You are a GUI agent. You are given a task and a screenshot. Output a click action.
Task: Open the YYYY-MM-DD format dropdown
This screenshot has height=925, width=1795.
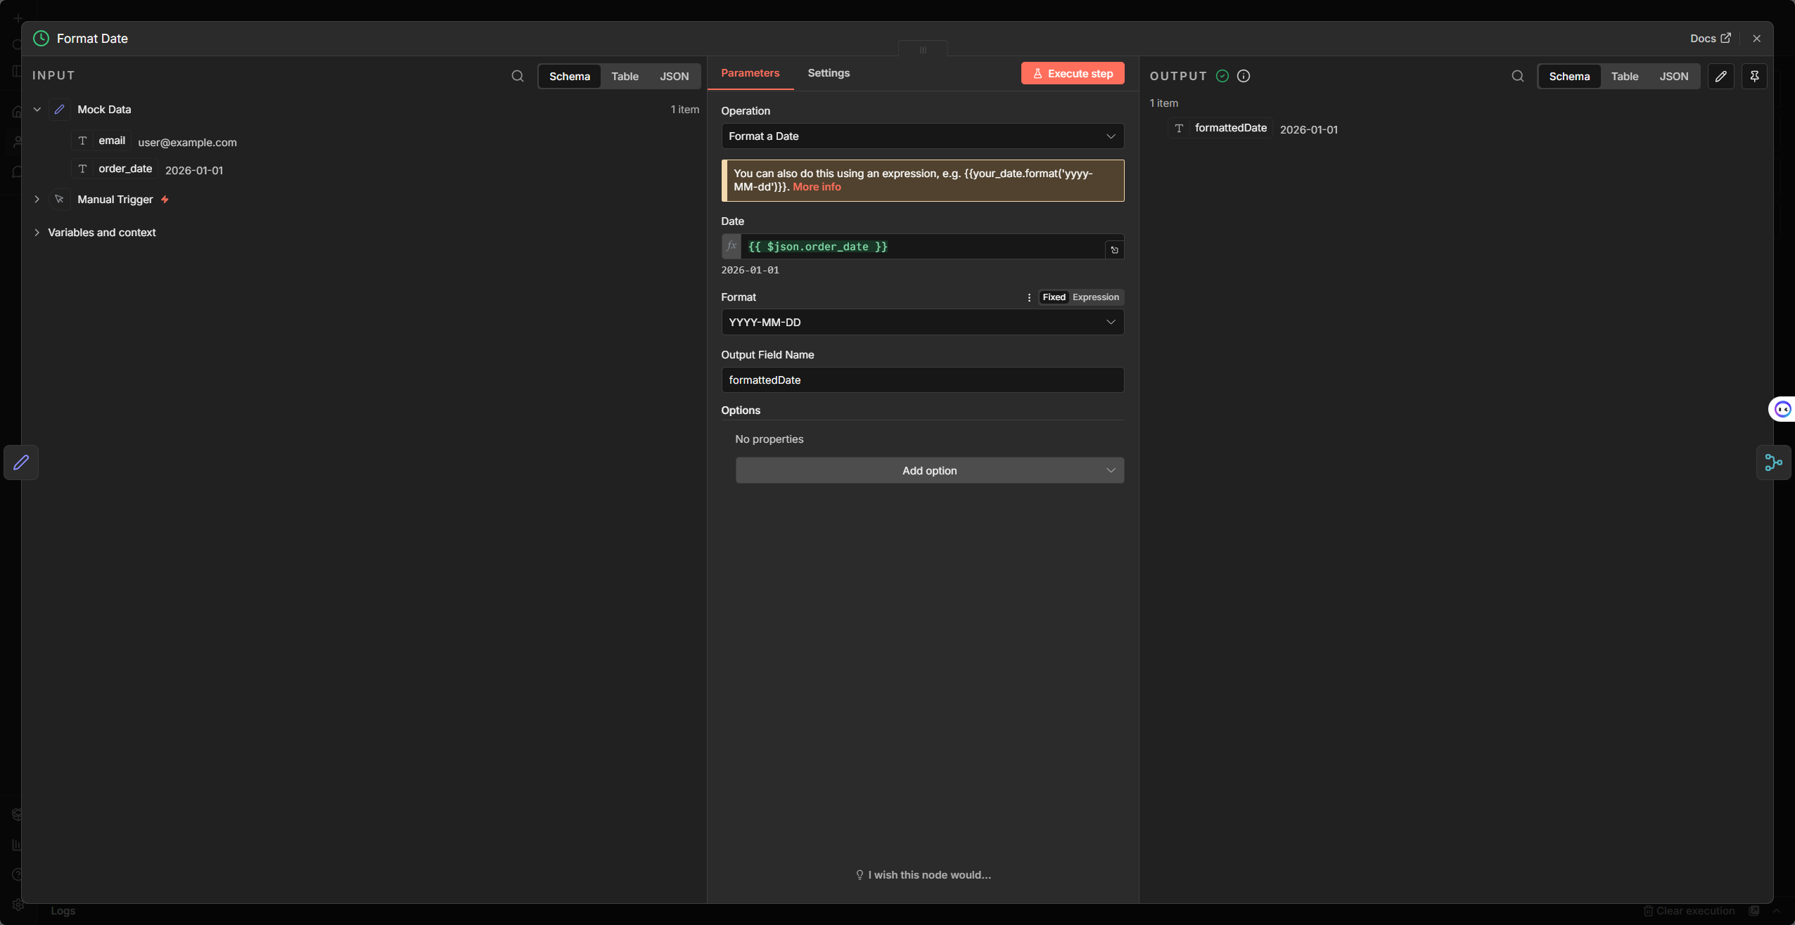(922, 322)
